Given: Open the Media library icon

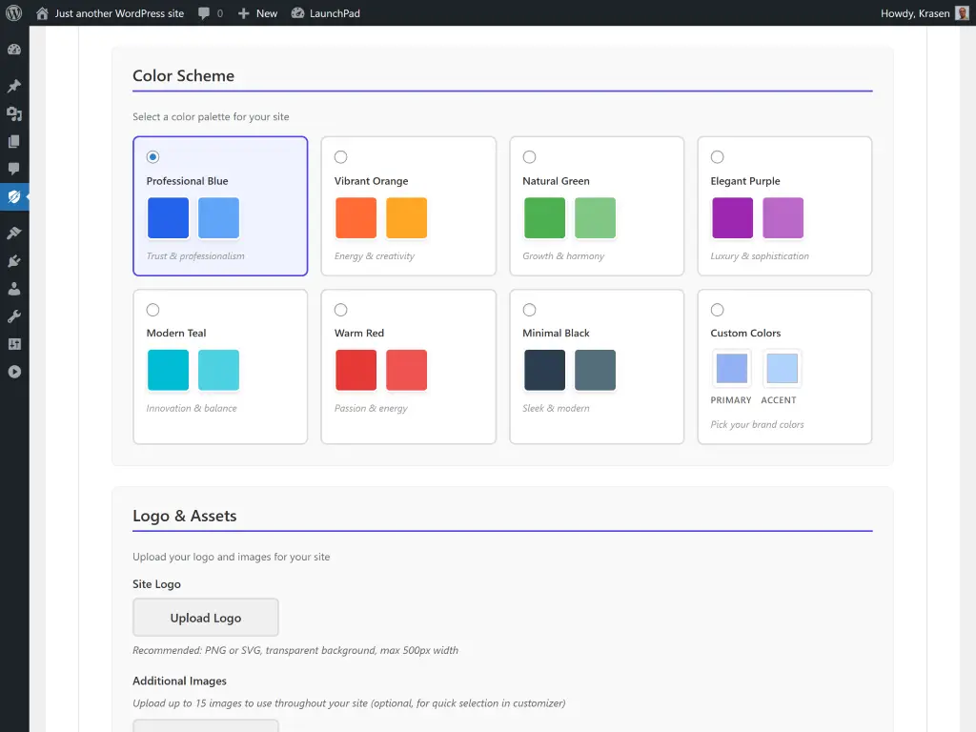Looking at the screenshot, I should click(x=14, y=113).
